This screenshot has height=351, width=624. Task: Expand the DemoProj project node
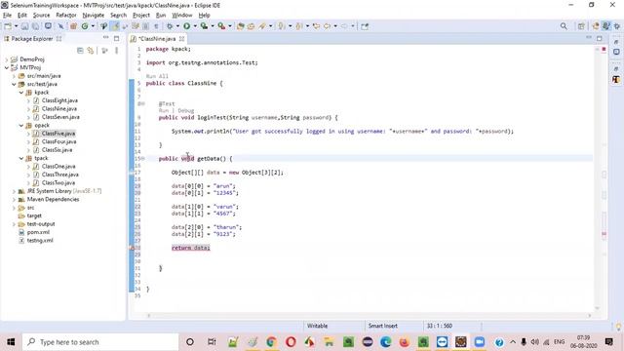pyautogui.click(x=7, y=59)
